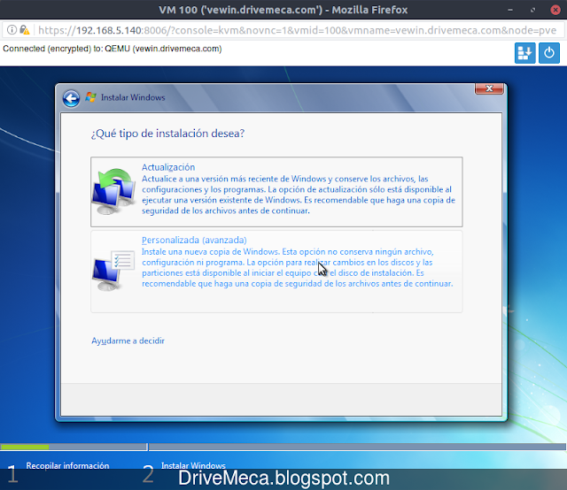
Task: Minimize the Firefox window
Action: tap(510, 10)
